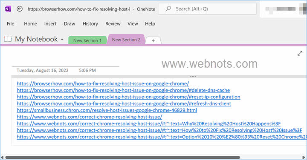
Task: Open the Review tab
Action: [x=113, y=24]
